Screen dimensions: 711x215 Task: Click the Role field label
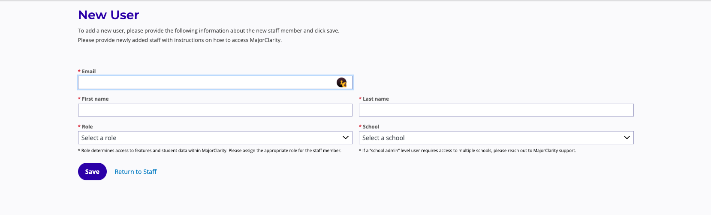(x=87, y=127)
